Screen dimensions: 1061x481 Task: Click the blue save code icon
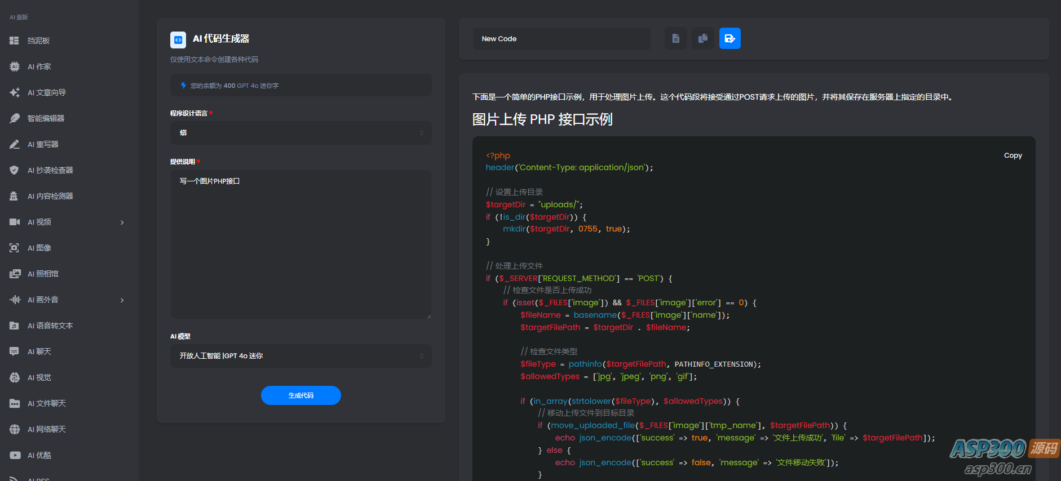point(730,39)
